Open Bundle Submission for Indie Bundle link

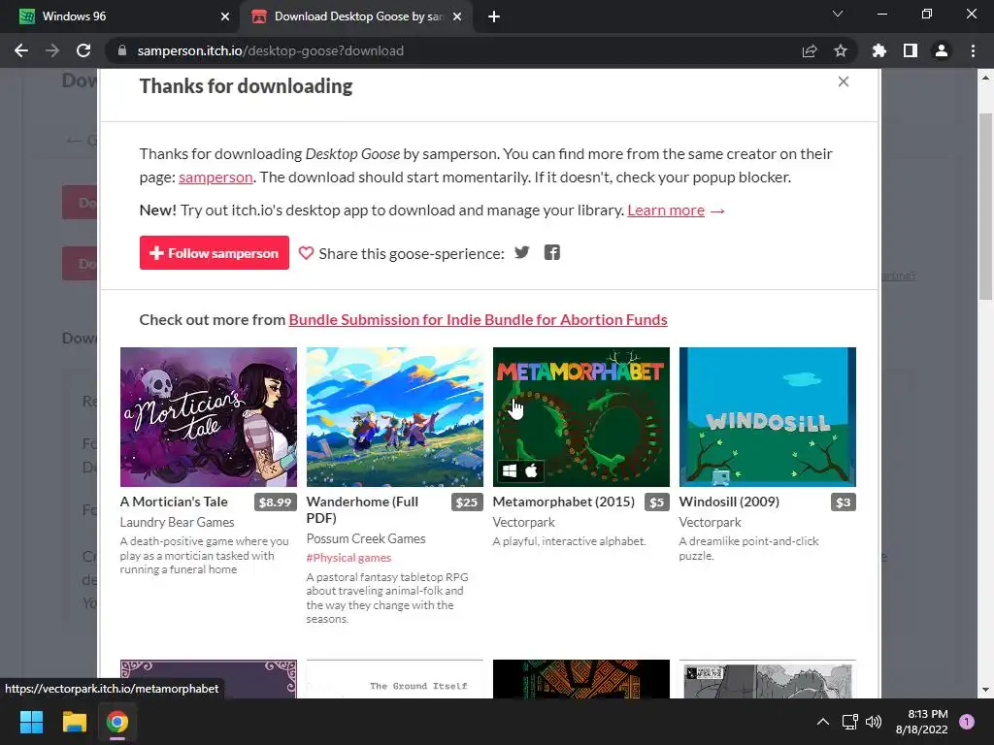[x=478, y=319]
